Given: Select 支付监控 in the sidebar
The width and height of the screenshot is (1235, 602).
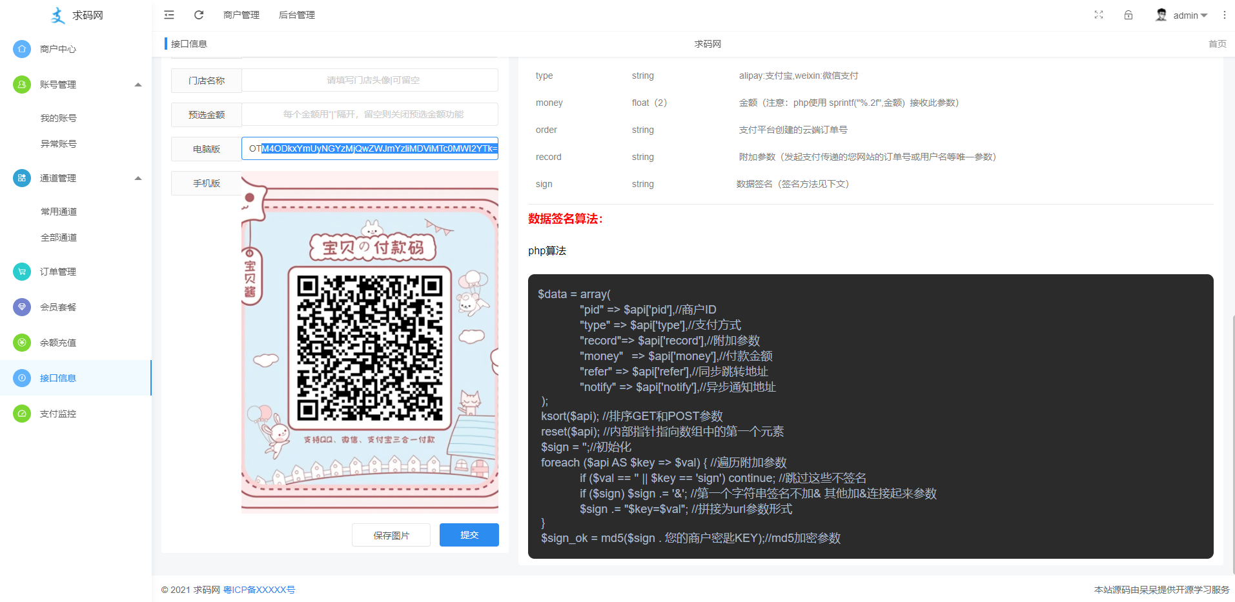Looking at the screenshot, I should (58, 414).
